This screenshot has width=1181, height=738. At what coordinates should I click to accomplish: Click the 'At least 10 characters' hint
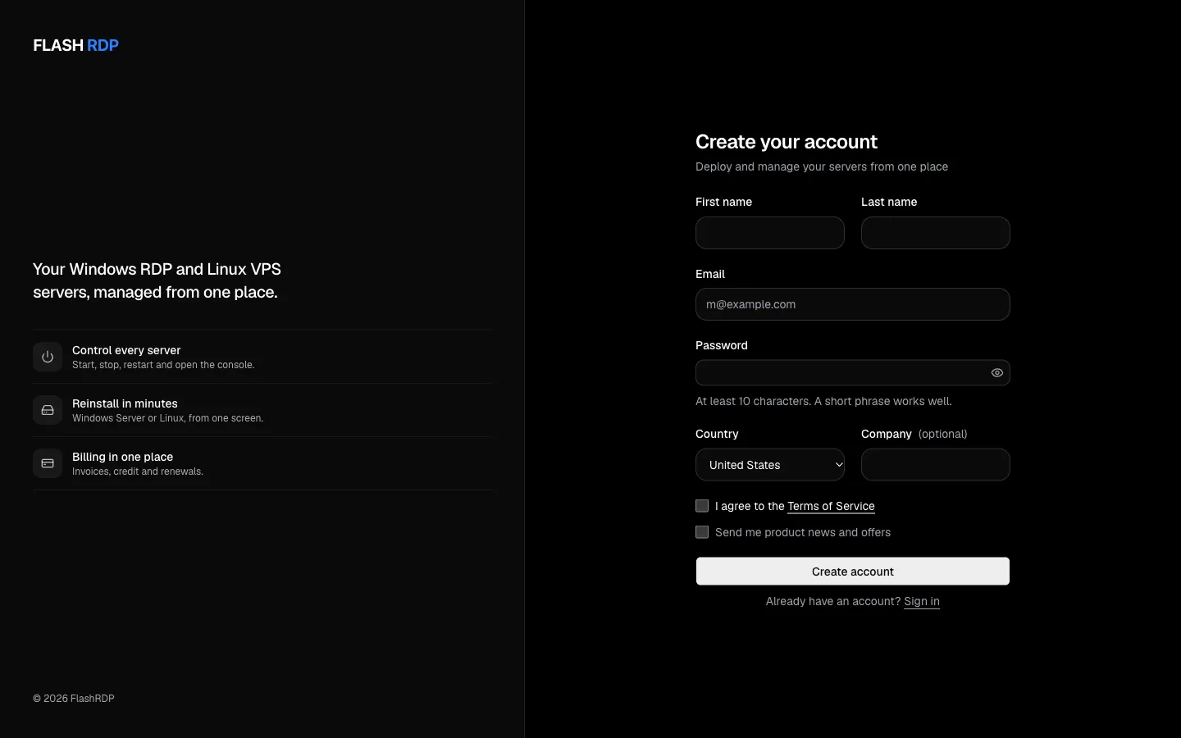point(823,401)
